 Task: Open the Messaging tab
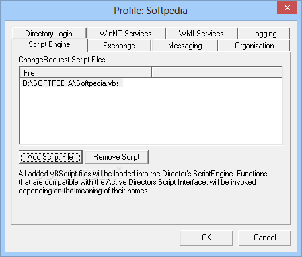click(x=184, y=46)
